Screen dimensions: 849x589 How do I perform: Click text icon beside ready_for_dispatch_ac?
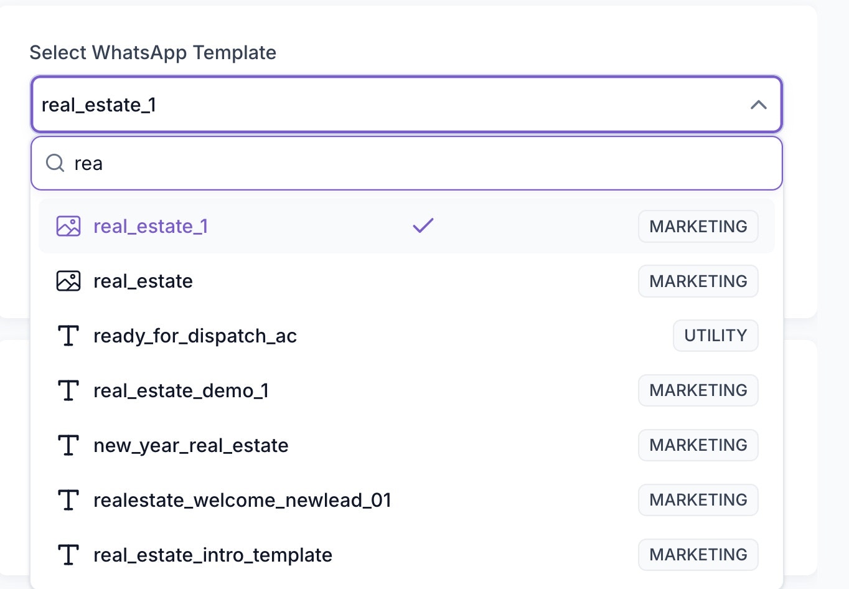click(x=68, y=336)
